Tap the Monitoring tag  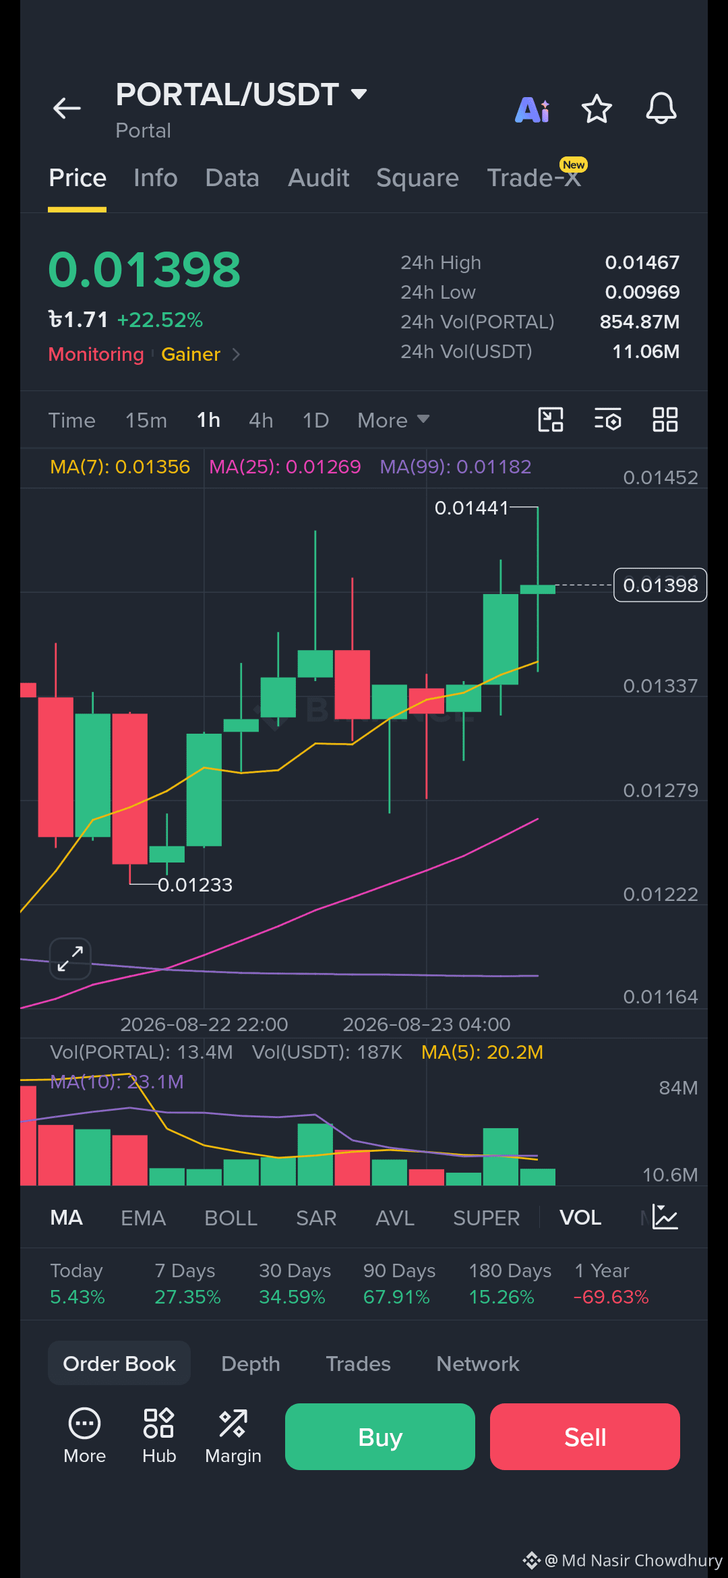pyautogui.click(x=96, y=354)
